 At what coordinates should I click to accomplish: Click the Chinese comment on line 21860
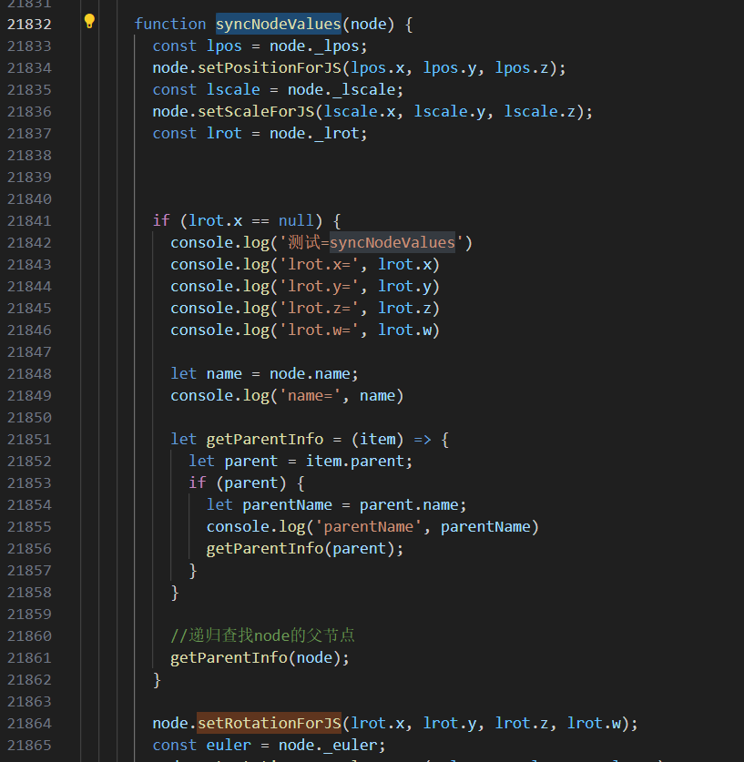pyautogui.click(x=269, y=635)
